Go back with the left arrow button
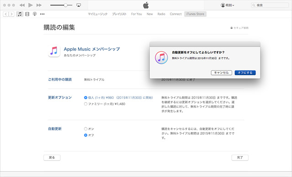 pyautogui.click(x=6, y=14)
